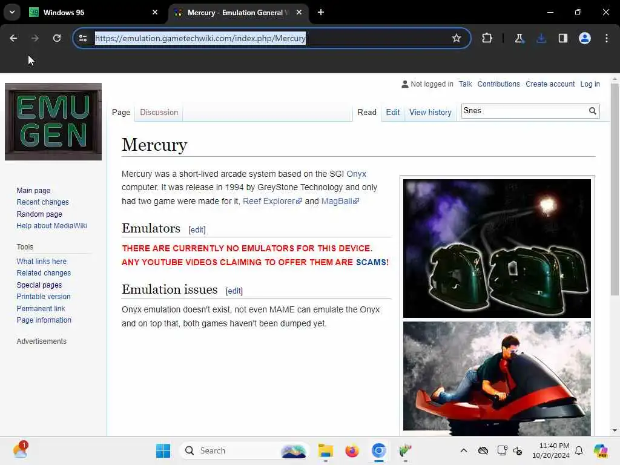
Task: Open Special pages
Action: pyautogui.click(x=39, y=285)
